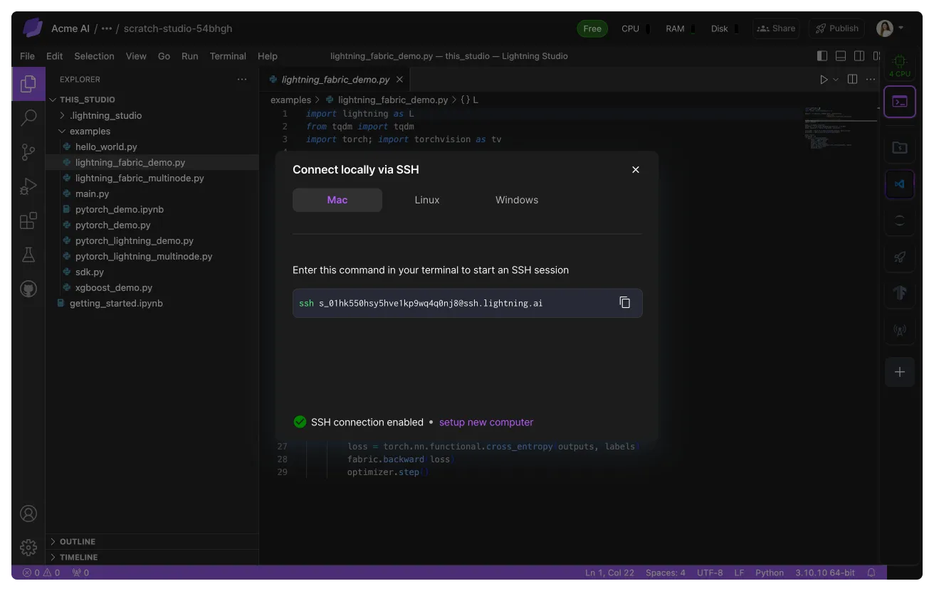Image resolution: width=934 pixels, height=591 pixels.
Task: Click the SSH command text field
Action: (468, 303)
